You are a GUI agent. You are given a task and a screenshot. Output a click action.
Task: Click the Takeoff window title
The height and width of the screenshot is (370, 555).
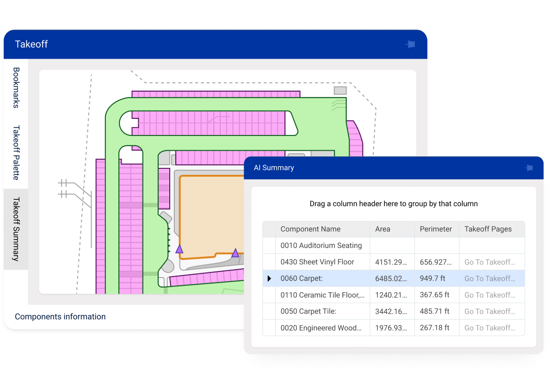[31, 44]
